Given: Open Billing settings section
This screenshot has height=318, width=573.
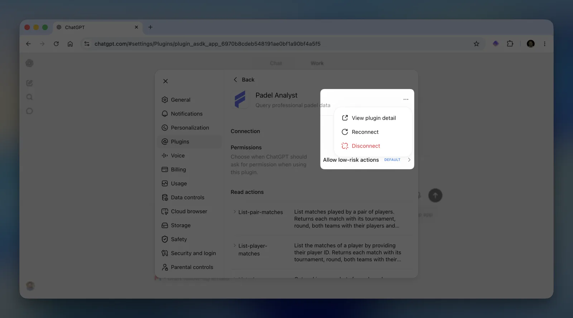Looking at the screenshot, I should point(189,170).
